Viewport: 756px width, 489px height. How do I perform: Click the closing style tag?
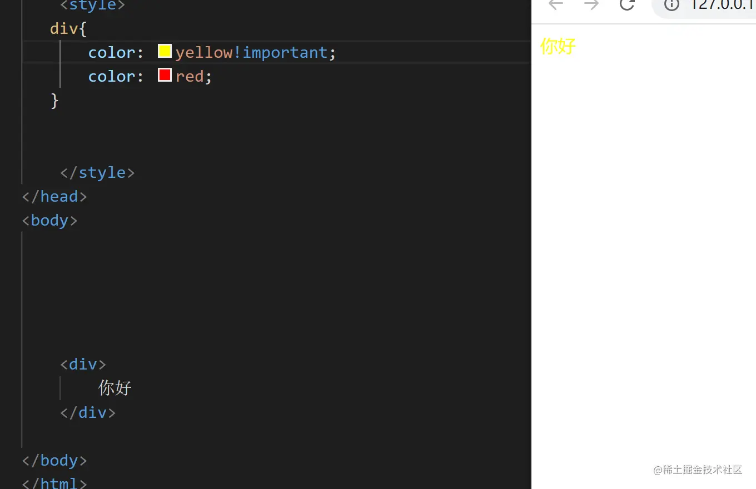[x=97, y=172]
